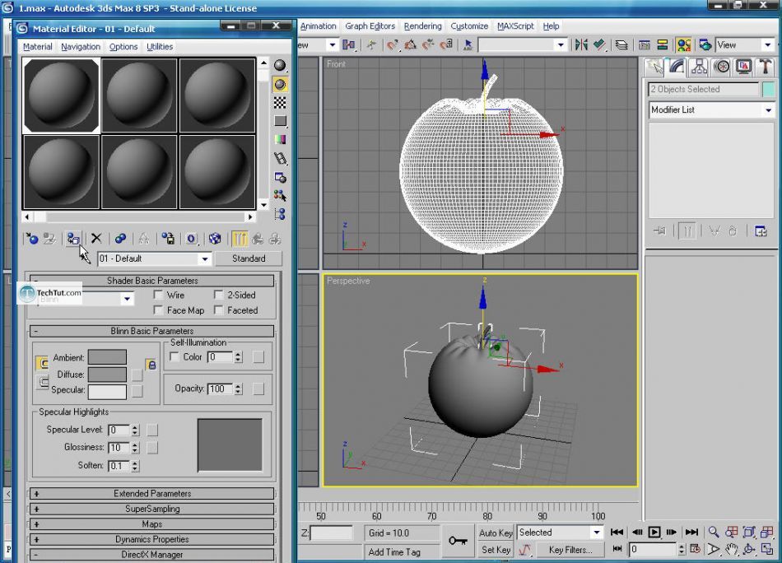This screenshot has width=782, height=563.
Task: Expand the Dynamics Properties rollout
Action: pyautogui.click(x=152, y=540)
